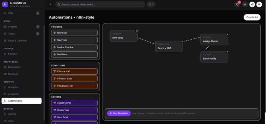Open Projects in the sidebar
The width and height of the screenshot is (266, 124).
[x=21, y=27]
